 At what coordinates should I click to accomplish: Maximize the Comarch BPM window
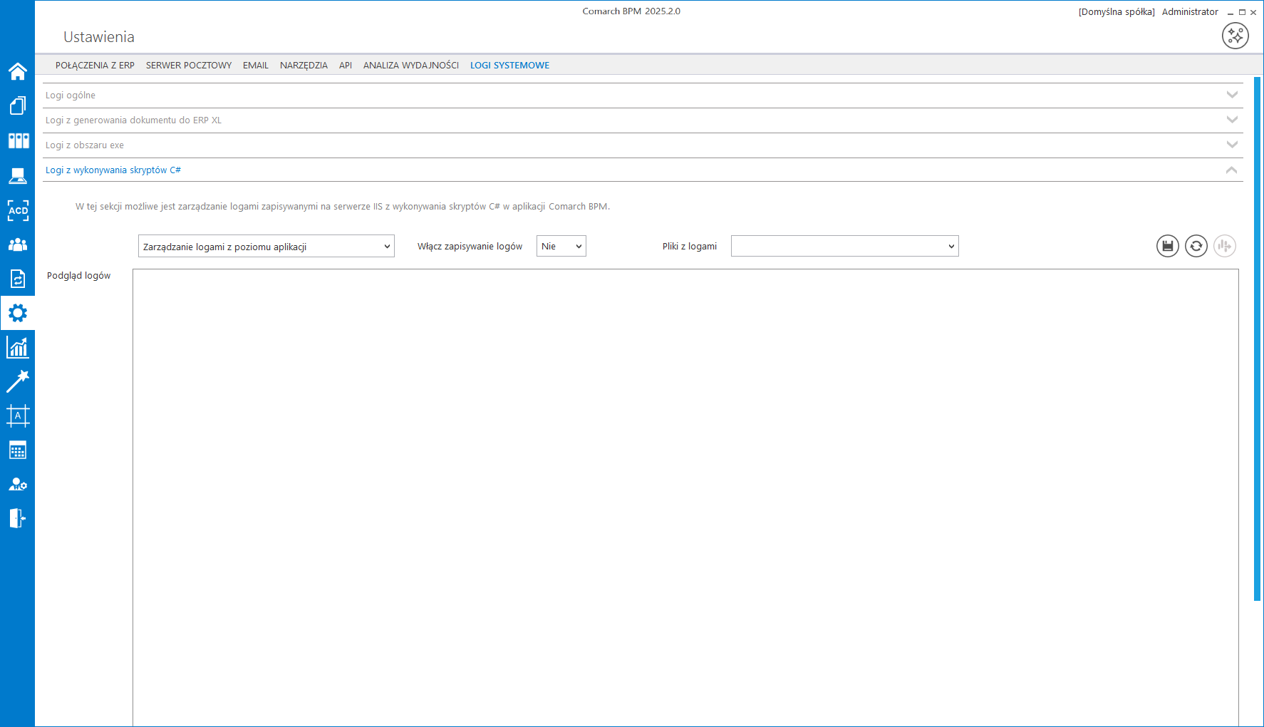tap(1242, 12)
